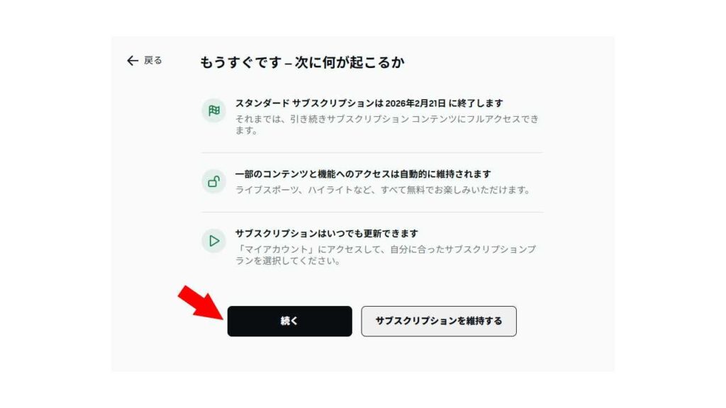The height and width of the screenshot is (408, 726).
Task: Click the 「マイアカウント」 quoted text
Action: point(276,249)
